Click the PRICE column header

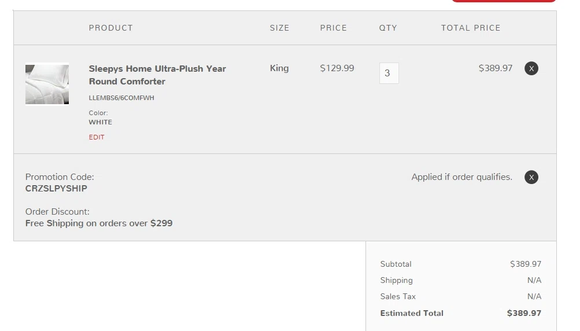(333, 28)
